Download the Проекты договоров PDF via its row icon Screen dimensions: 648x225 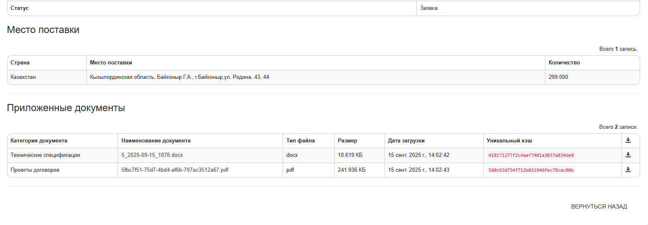click(628, 170)
